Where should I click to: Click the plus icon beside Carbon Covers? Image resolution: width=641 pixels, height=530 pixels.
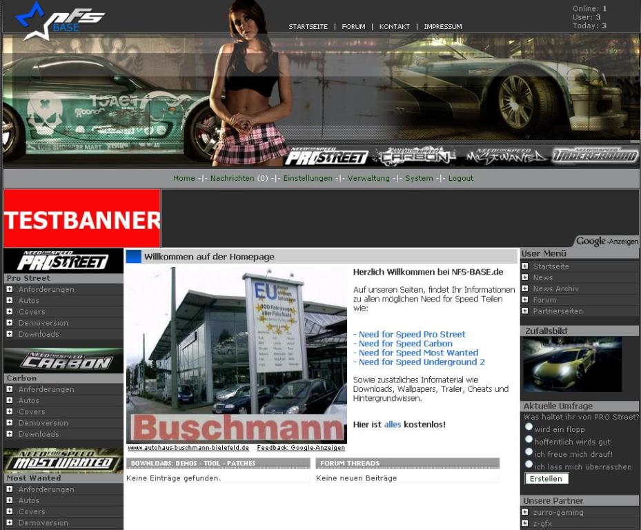[10, 411]
